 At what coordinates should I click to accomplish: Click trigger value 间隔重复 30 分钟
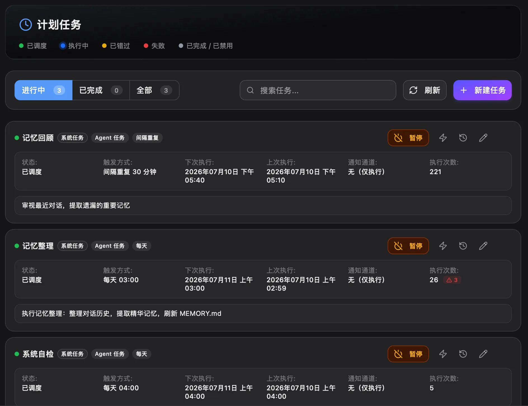tap(130, 172)
